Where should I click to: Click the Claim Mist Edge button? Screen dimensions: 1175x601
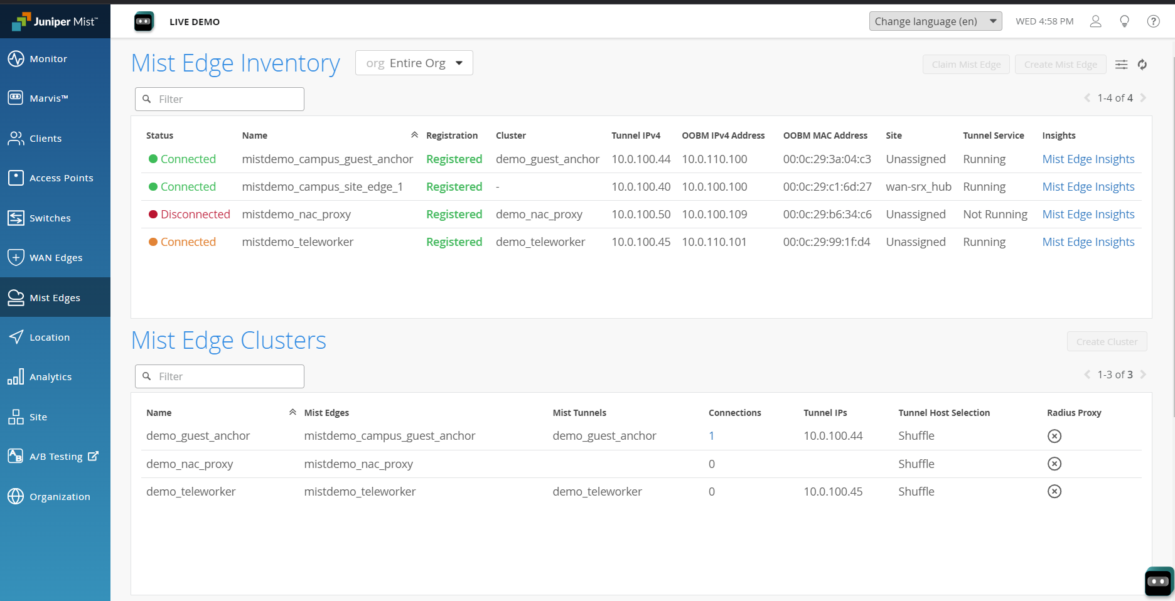pos(965,65)
